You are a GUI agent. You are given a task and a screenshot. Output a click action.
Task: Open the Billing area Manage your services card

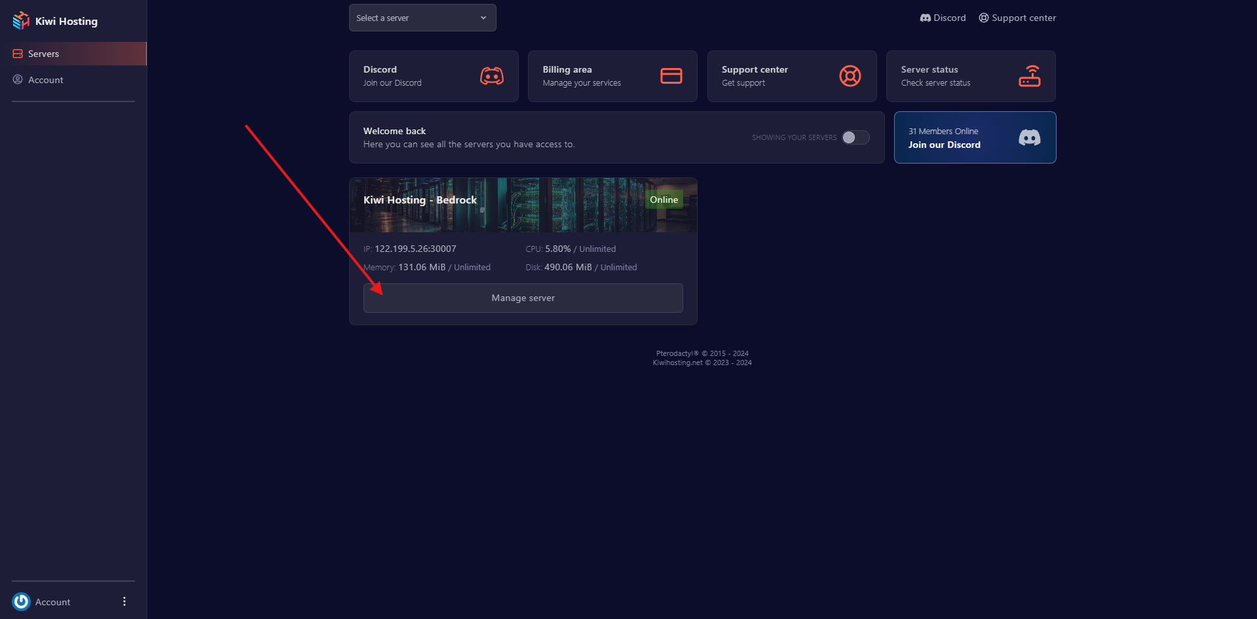click(x=612, y=76)
